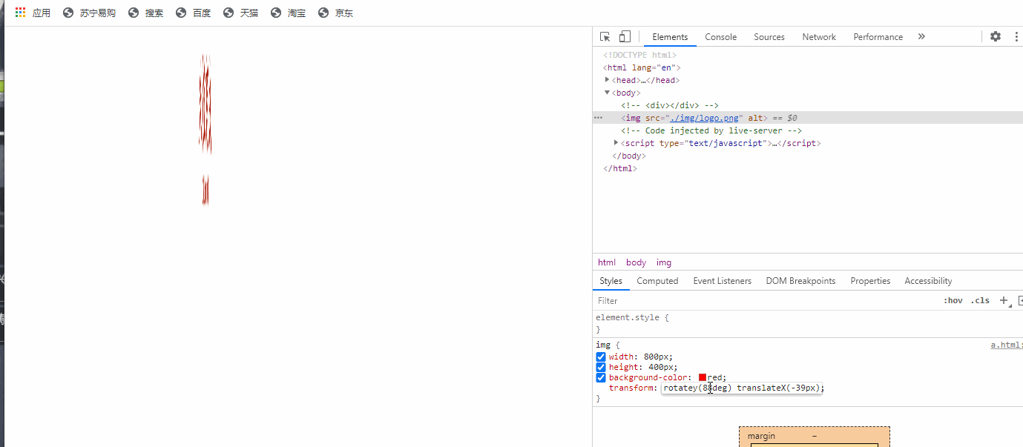Switch to the Sources tab
Image resolution: width=1023 pixels, height=447 pixels.
[x=769, y=37]
